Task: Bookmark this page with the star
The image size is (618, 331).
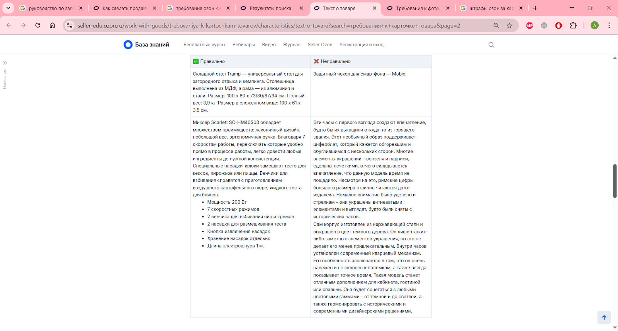Action: tap(509, 25)
